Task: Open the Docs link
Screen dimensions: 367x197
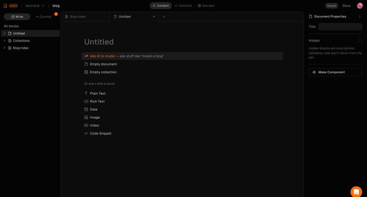Action: tap(346, 6)
